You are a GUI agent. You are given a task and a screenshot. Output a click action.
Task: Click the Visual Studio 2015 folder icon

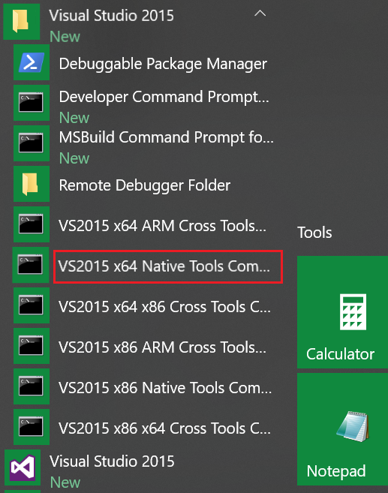tap(21, 21)
